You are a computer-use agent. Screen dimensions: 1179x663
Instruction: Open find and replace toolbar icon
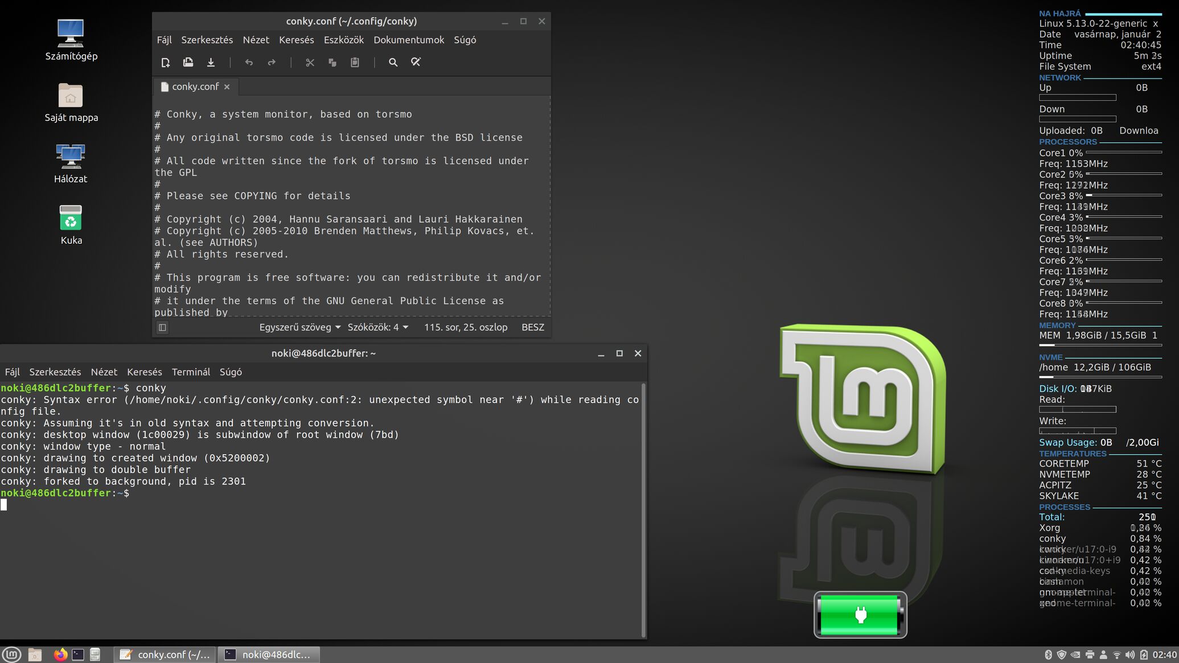(416, 63)
